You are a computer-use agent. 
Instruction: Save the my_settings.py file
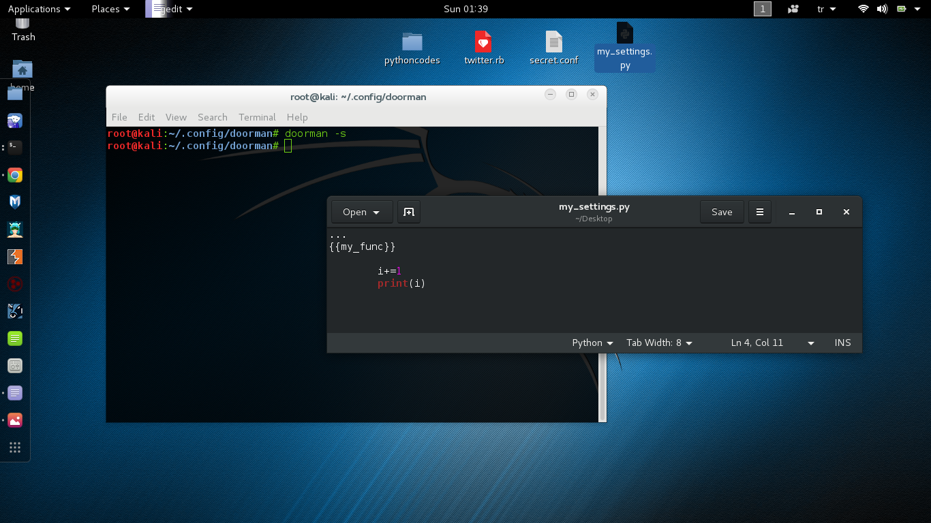(x=722, y=212)
